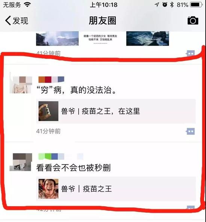Open the 兽爷 | 疫苗之王 shared article
Image resolution: width=206 pixels, height=222 pixels.
pyautogui.click(x=116, y=189)
